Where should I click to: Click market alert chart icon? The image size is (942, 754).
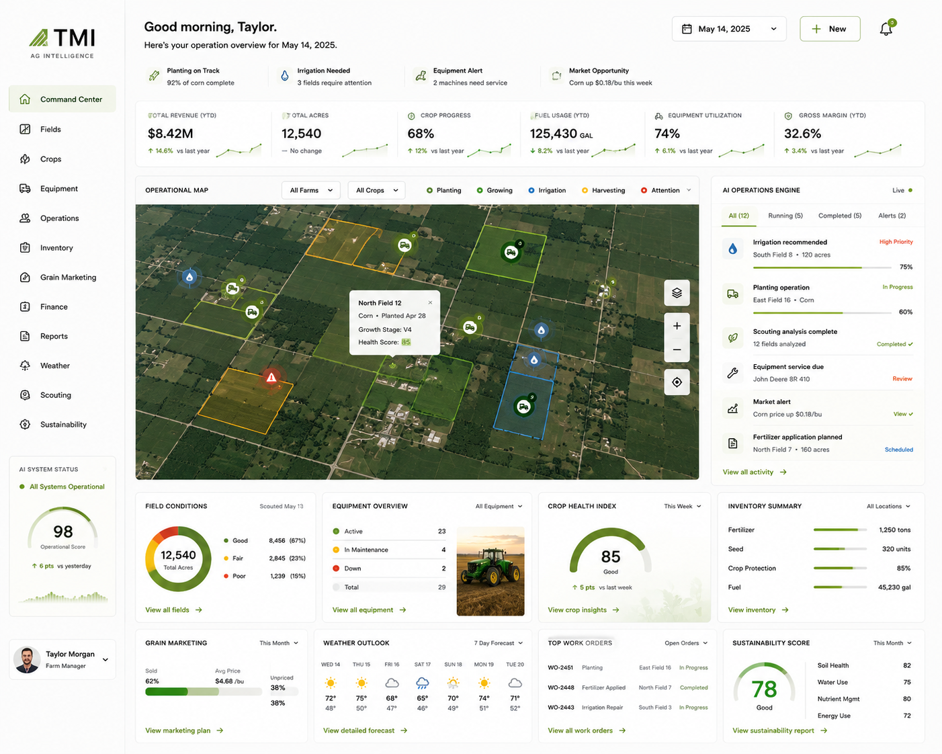point(732,408)
